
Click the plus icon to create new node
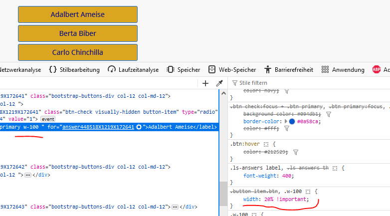click(205, 83)
